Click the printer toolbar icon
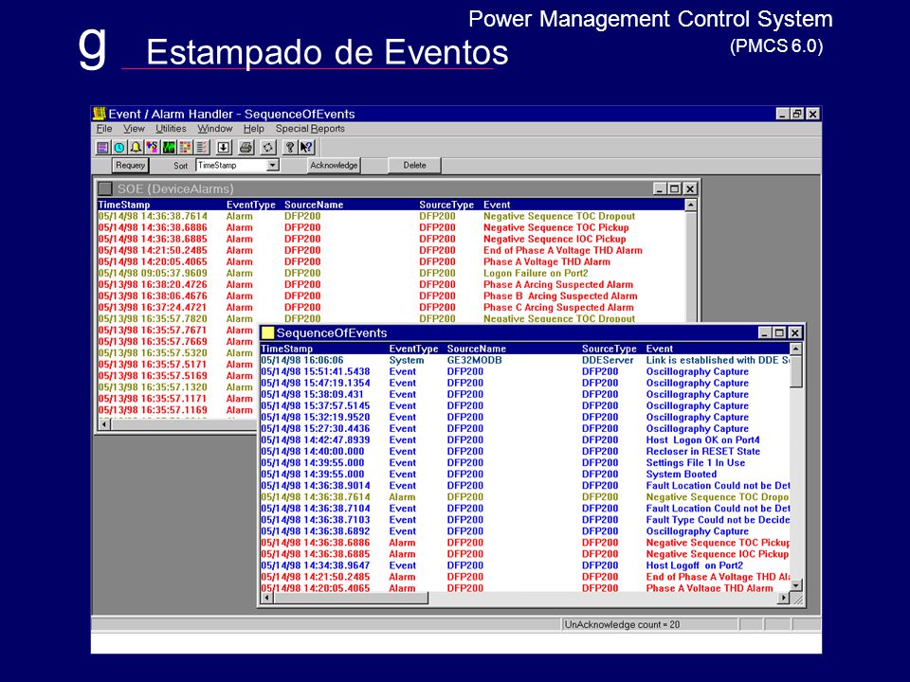The width and height of the screenshot is (910, 682). pyautogui.click(x=246, y=148)
